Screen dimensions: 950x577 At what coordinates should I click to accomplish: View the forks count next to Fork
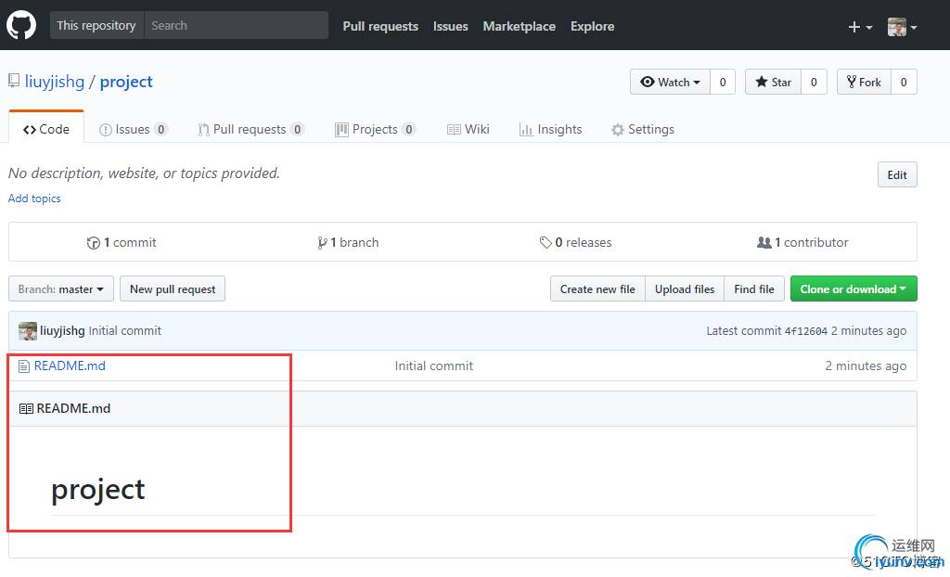click(904, 82)
